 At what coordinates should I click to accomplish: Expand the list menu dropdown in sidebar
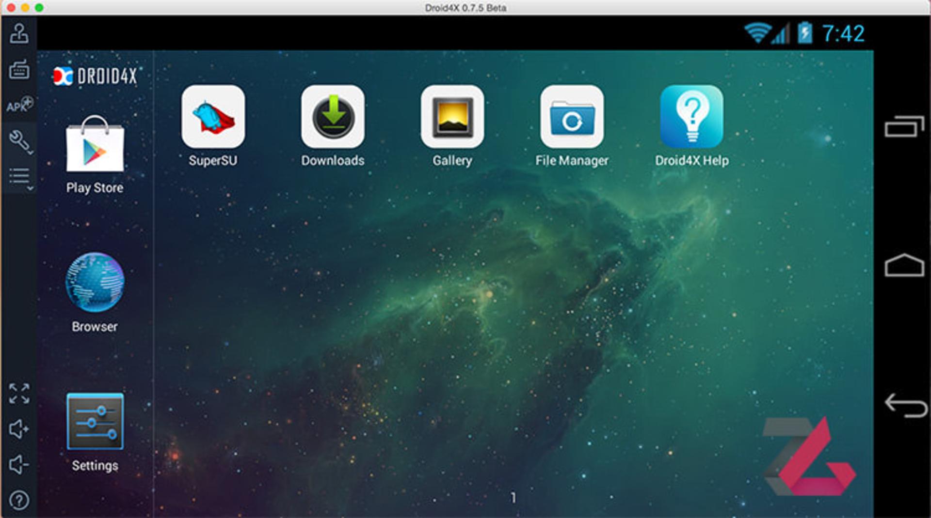click(x=20, y=178)
